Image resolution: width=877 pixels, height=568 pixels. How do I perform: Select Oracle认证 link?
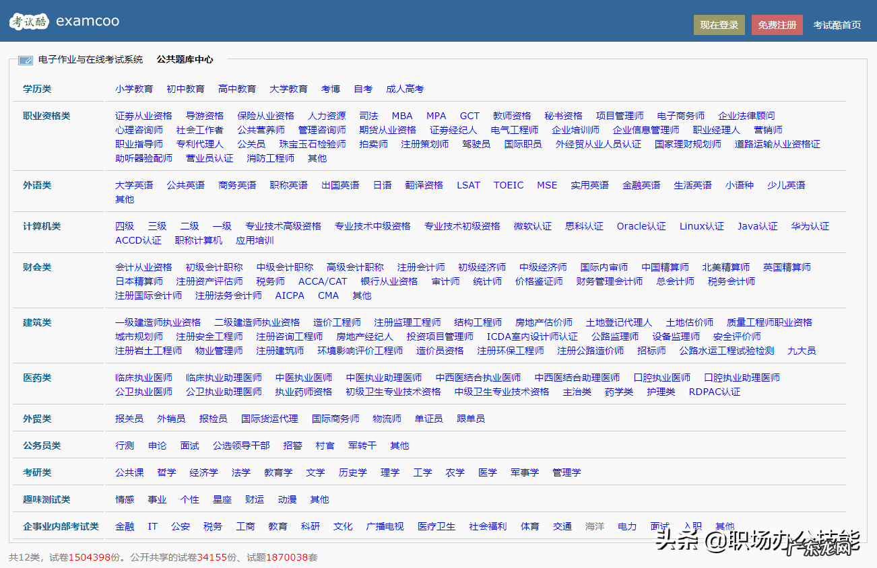coord(641,226)
